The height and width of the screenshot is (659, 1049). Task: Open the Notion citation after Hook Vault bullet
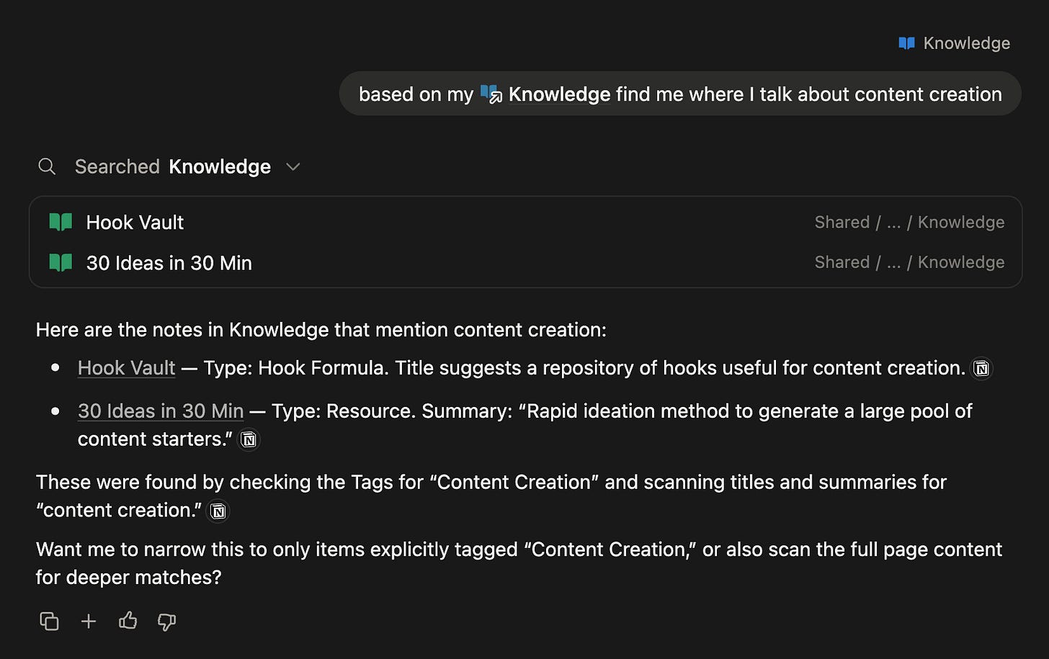(x=981, y=369)
